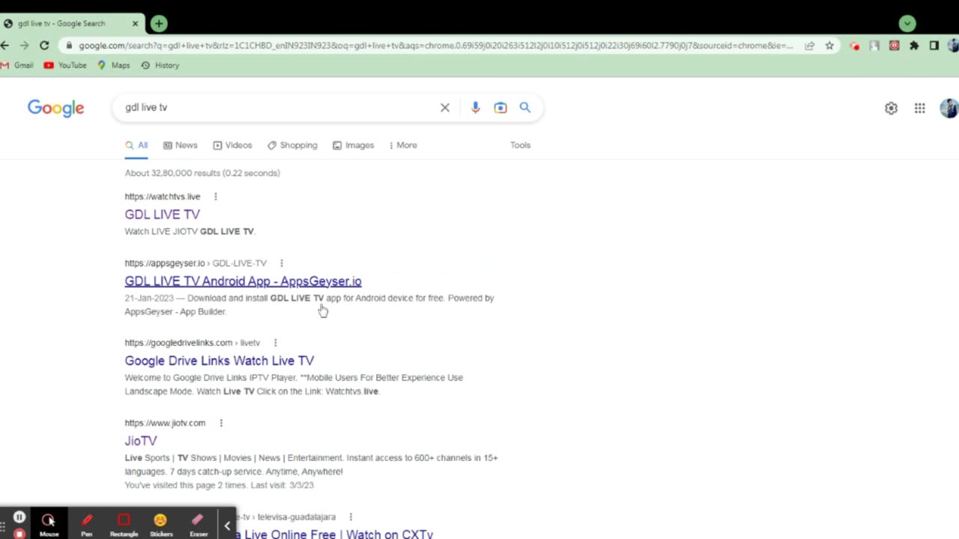This screenshot has height=539, width=959.
Task: Select the Eraser tool
Action: (198, 523)
